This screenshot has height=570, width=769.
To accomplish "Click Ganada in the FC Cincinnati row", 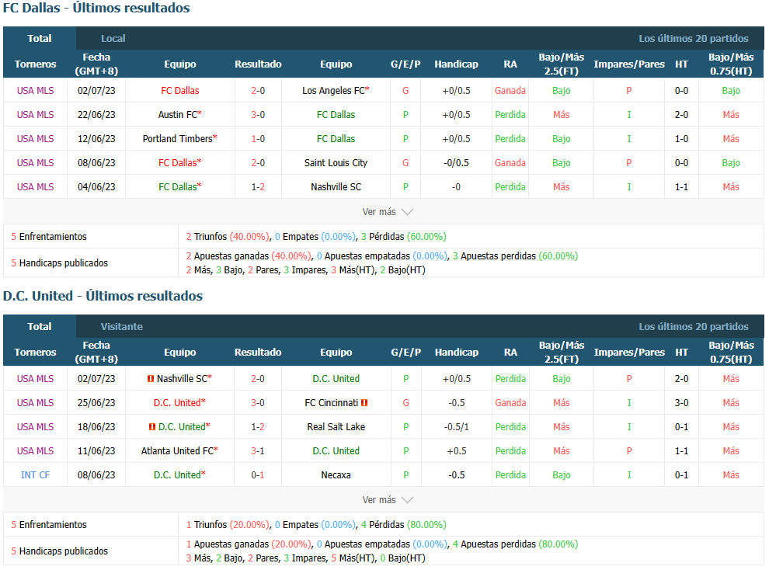I will (510, 403).
